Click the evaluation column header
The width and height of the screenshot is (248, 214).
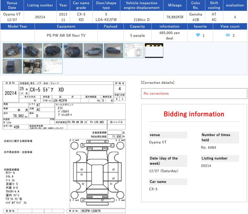coord(235,5)
